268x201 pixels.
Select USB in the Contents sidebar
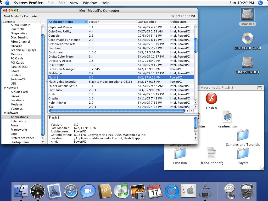coord(13,83)
